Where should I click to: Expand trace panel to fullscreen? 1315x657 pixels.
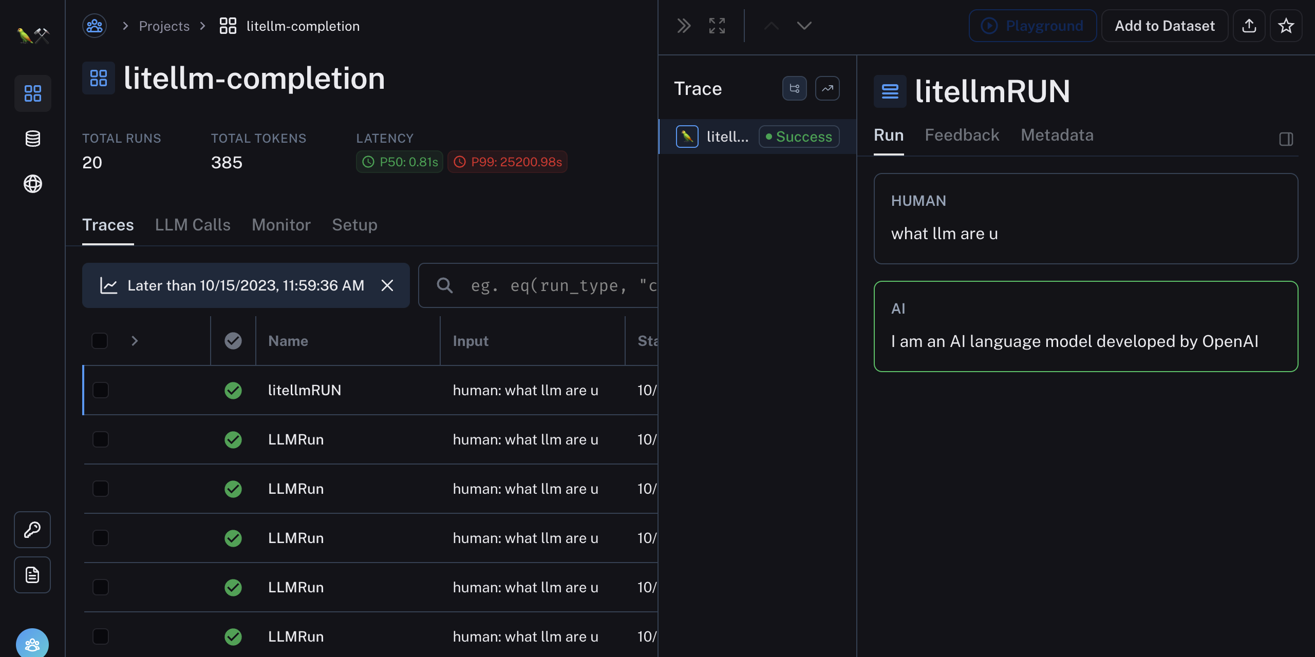tap(717, 26)
